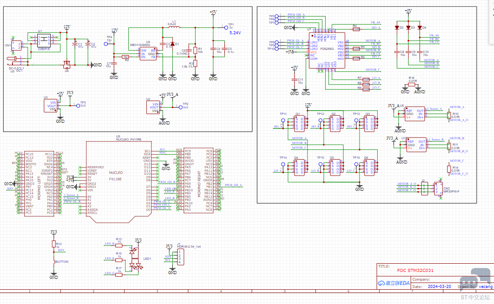Select the Q1 MOSFET package
The width and height of the screenshot is (494, 304).
point(299,124)
